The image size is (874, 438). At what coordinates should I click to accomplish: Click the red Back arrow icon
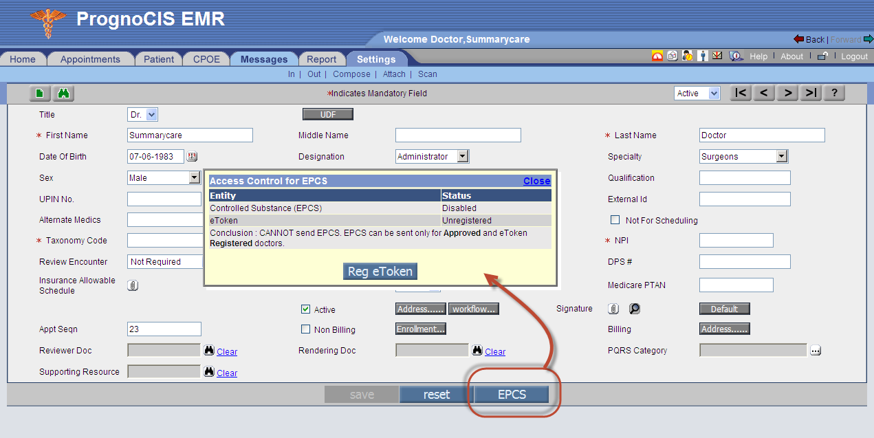coord(798,39)
